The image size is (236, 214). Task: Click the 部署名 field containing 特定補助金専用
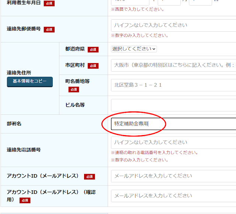[x=173, y=124]
